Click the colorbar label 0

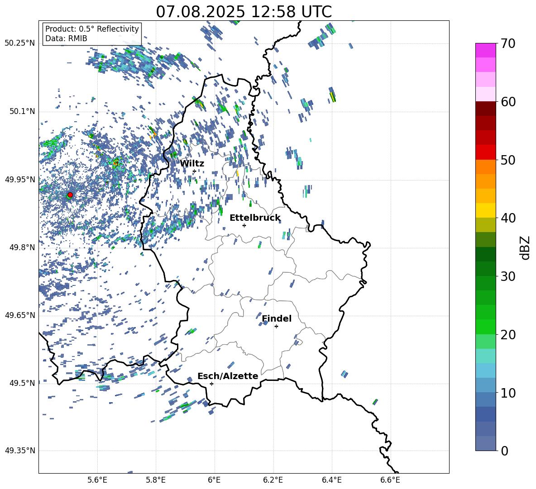pos(504,451)
